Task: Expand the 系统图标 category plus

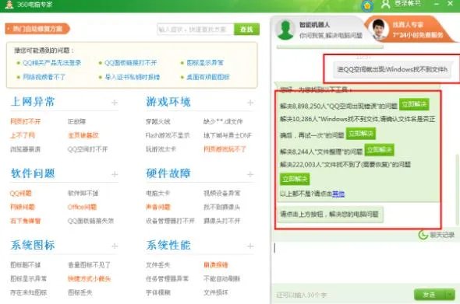Action: coord(115,246)
